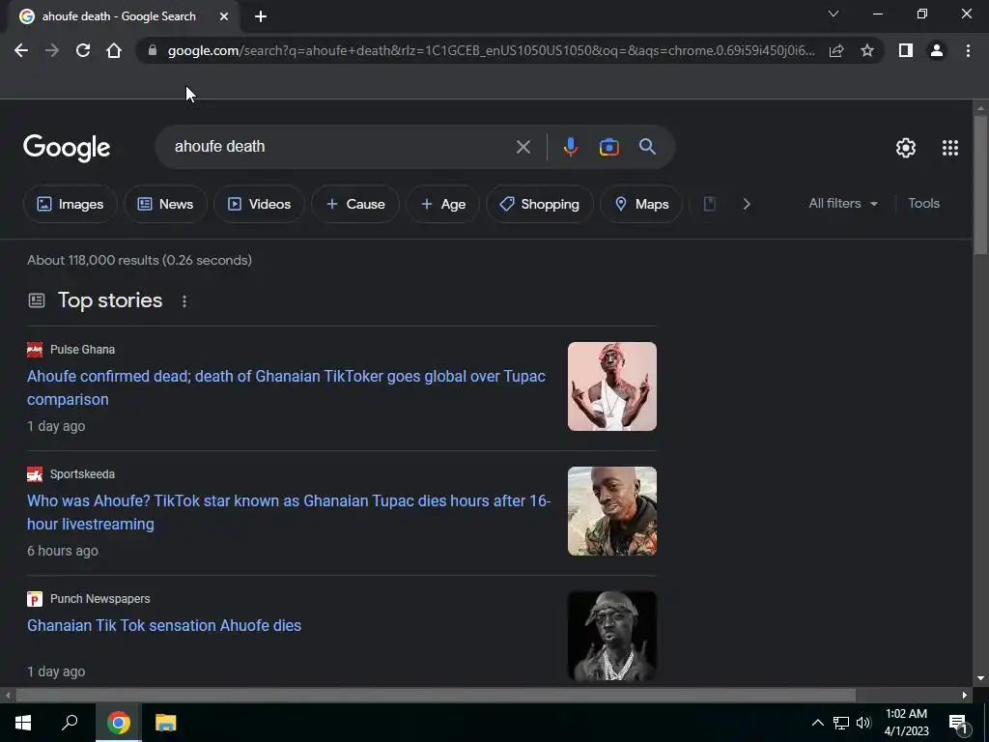Click the vertical scrollbar thumb
The height and width of the screenshot is (742, 989).
pyautogui.click(x=980, y=185)
